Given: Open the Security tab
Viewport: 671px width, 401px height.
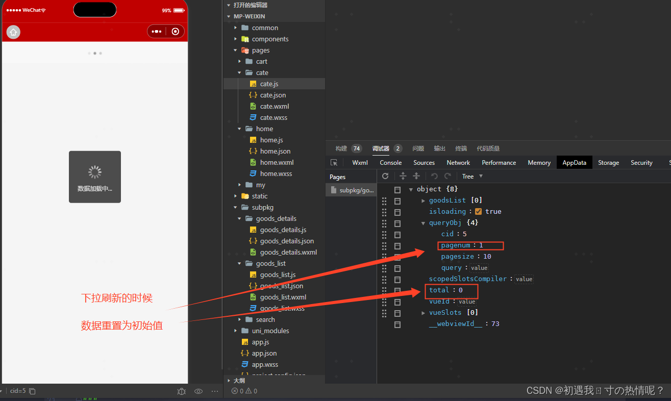Looking at the screenshot, I should tap(641, 163).
